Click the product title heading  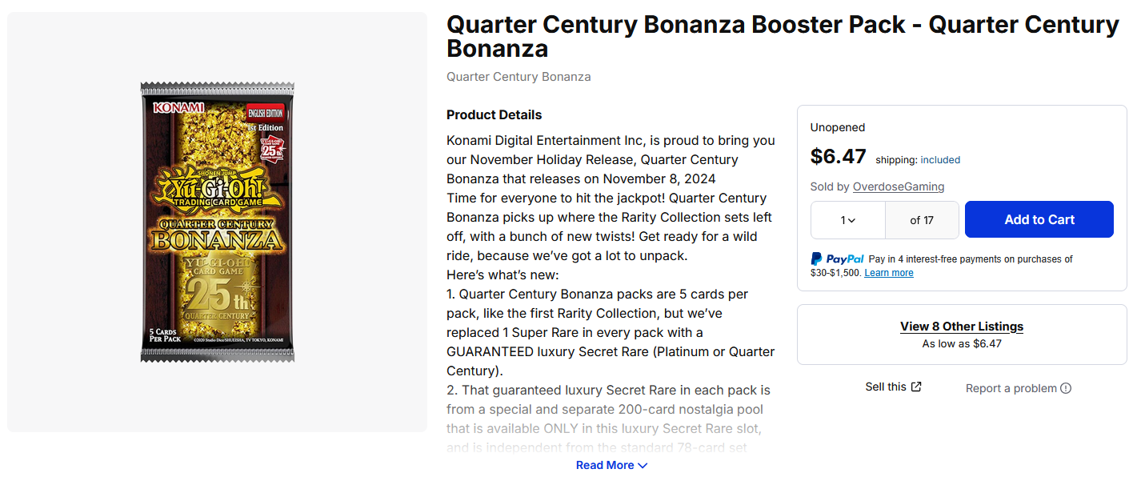(x=783, y=36)
